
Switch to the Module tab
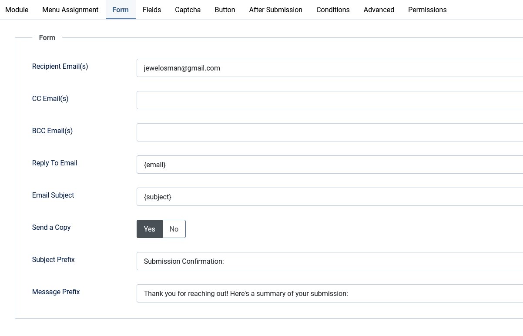point(17,10)
